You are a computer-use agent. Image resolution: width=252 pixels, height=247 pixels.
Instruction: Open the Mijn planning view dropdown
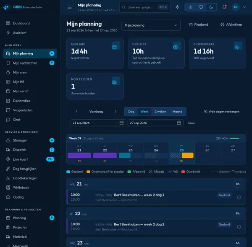(x=151, y=25)
